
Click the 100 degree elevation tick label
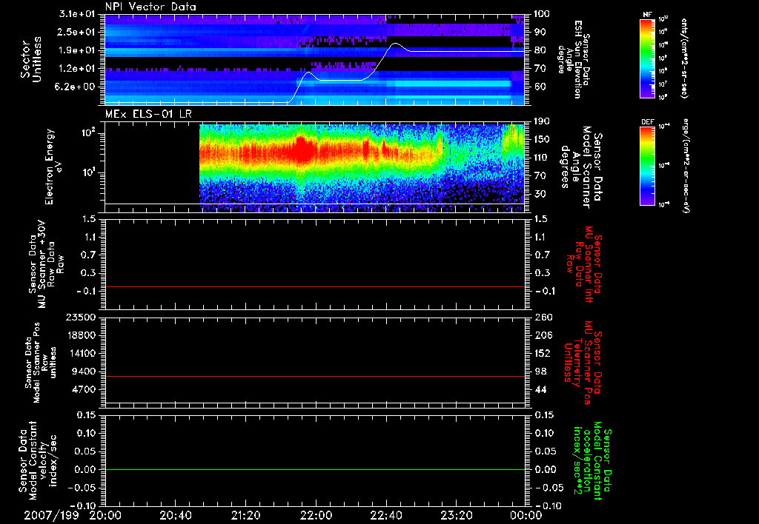(x=542, y=14)
